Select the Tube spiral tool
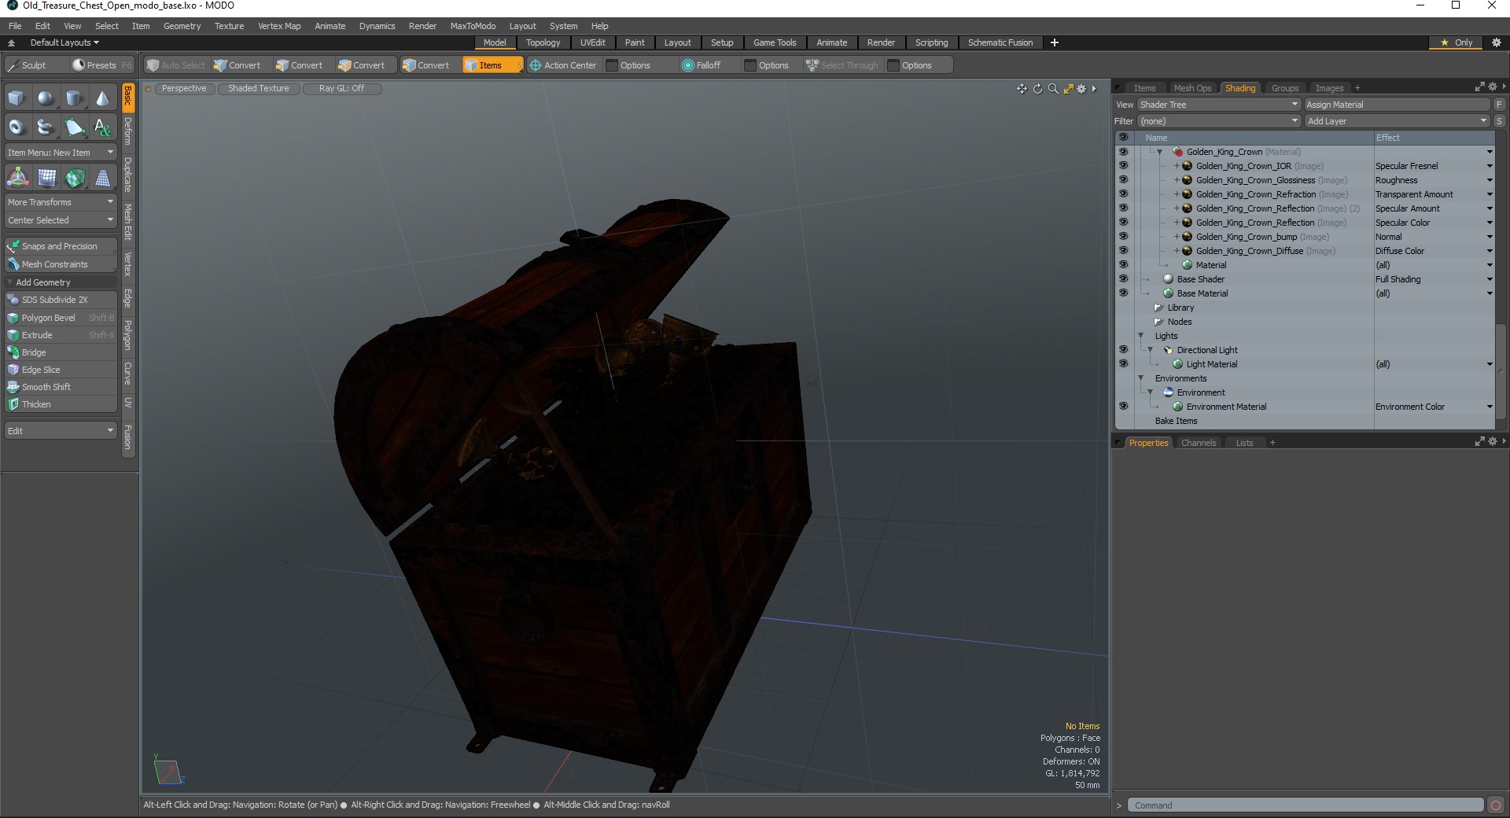Screen dimensions: 1510x818 pos(46,127)
